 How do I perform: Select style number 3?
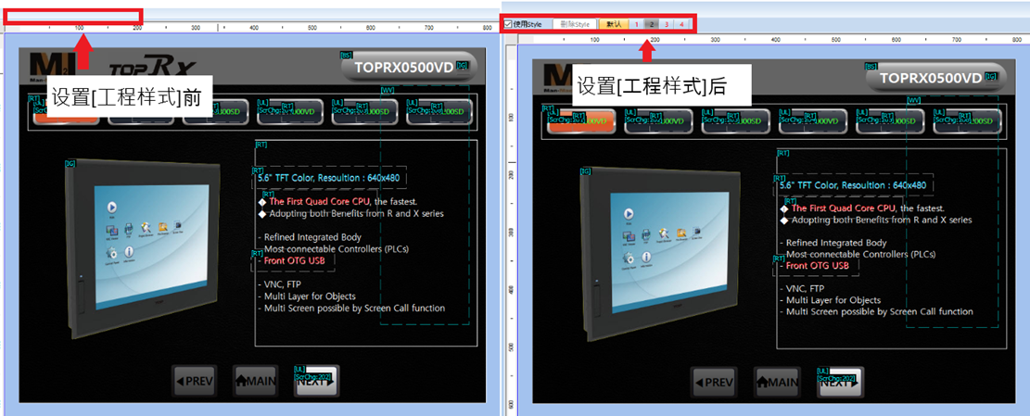pyautogui.click(x=666, y=23)
